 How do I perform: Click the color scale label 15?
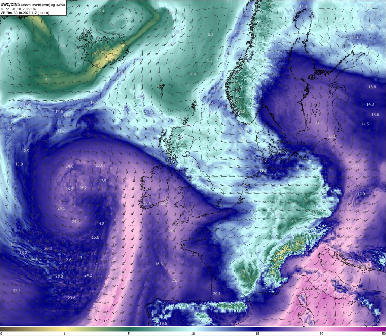click(x=257, y=333)
